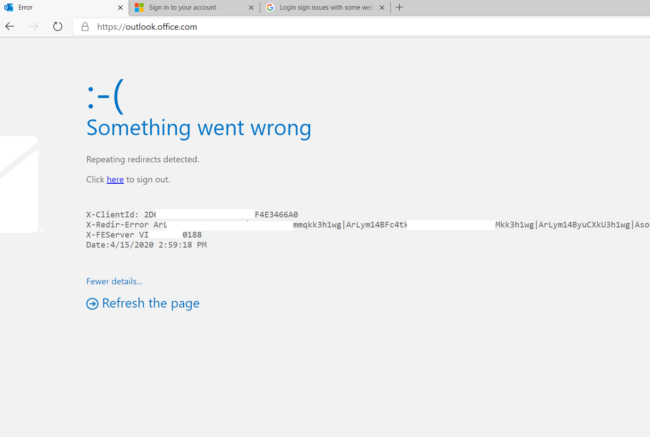Click the 'Something went wrong' heading
This screenshot has width=650, height=437.
coord(199,128)
